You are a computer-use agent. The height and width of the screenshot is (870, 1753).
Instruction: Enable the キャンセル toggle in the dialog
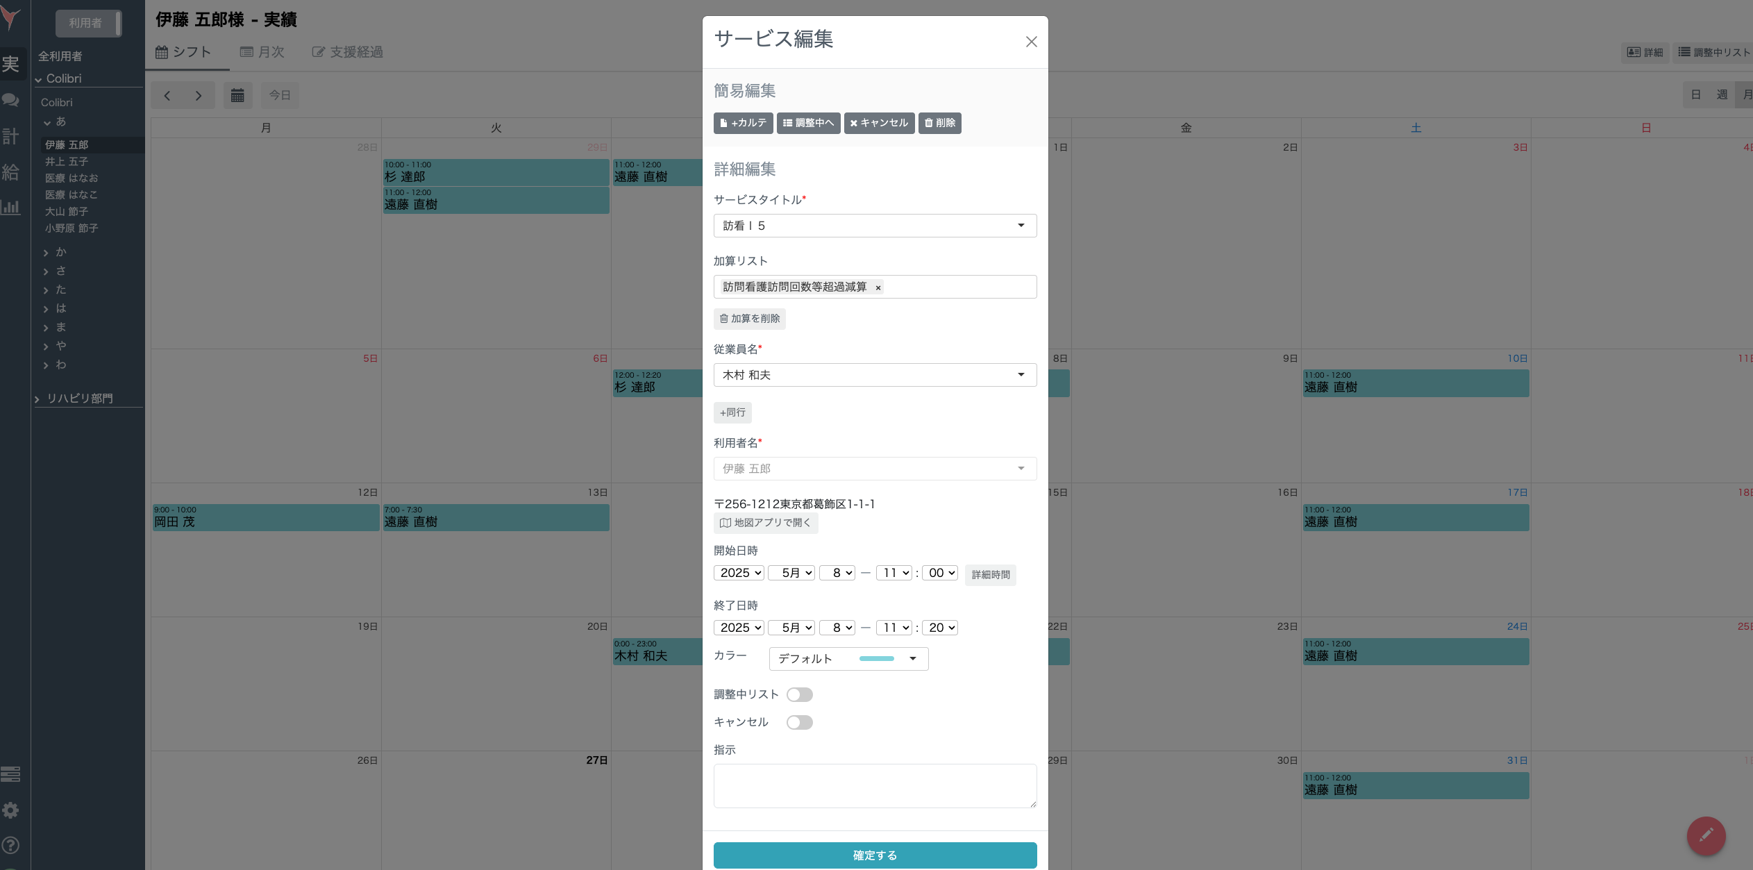(799, 722)
